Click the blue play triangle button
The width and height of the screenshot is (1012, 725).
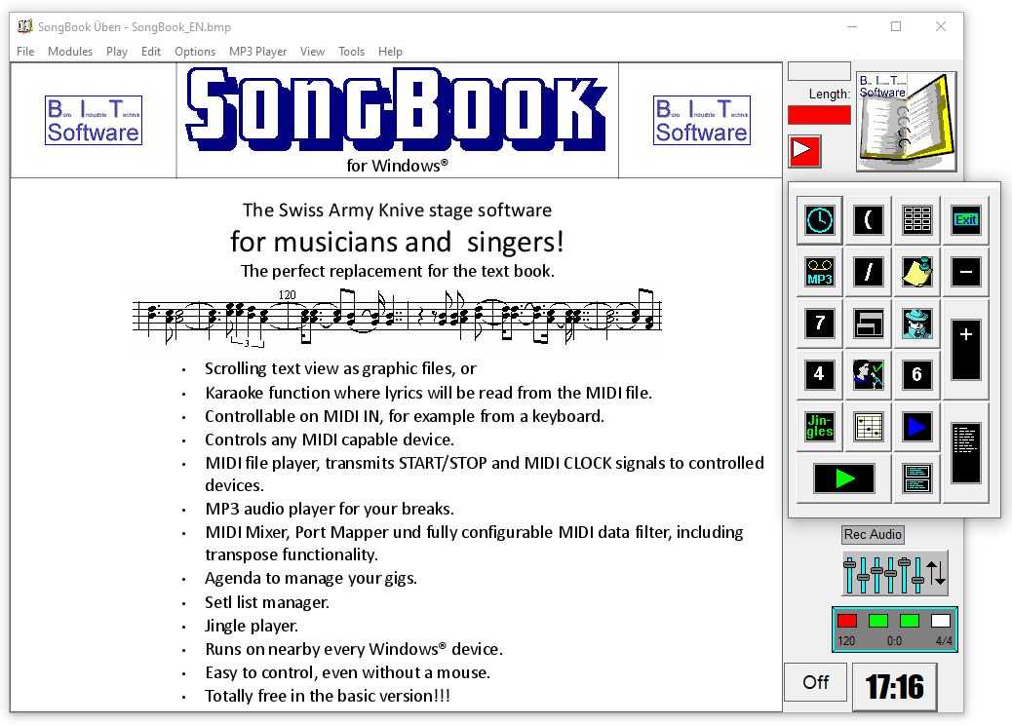(x=917, y=427)
